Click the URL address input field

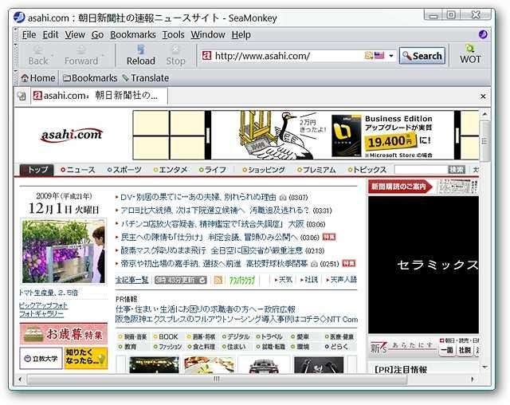point(287,56)
